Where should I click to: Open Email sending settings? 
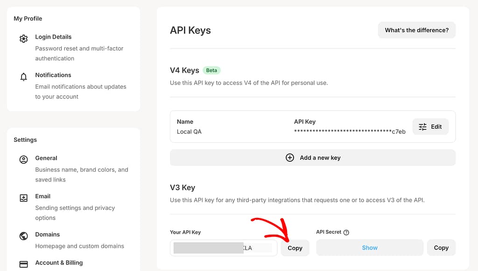[43, 196]
